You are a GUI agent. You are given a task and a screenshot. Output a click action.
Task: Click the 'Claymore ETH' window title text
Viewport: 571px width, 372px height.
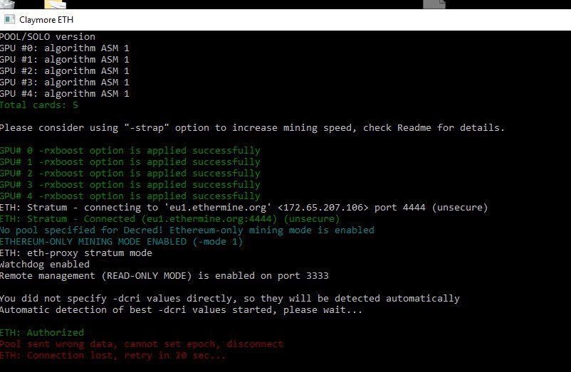pyautogui.click(x=46, y=20)
